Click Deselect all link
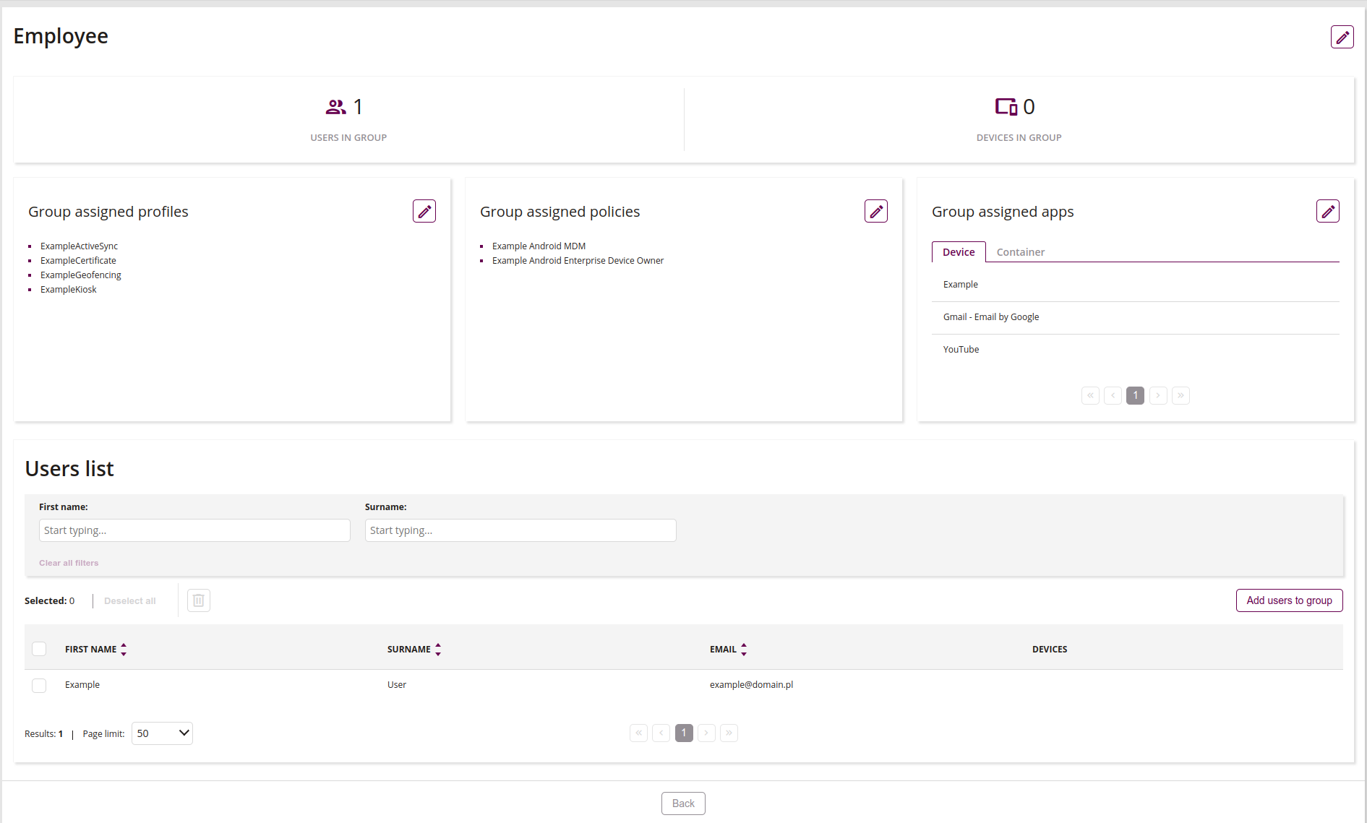 [x=130, y=601]
